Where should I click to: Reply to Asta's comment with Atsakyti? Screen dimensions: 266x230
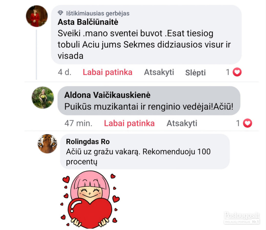tap(159, 72)
